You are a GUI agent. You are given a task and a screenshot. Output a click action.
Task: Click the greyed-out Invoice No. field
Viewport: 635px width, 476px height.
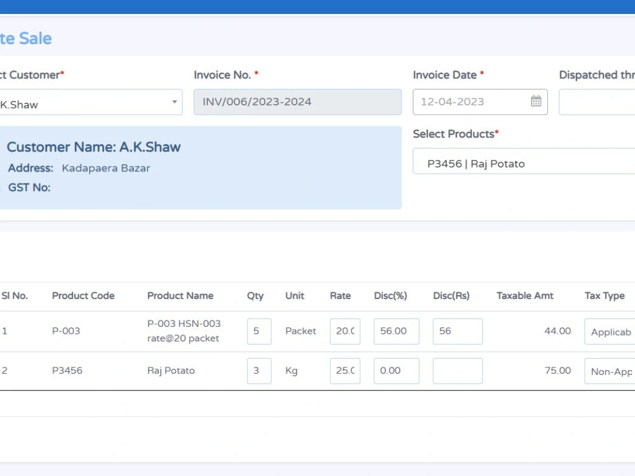tap(297, 102)
